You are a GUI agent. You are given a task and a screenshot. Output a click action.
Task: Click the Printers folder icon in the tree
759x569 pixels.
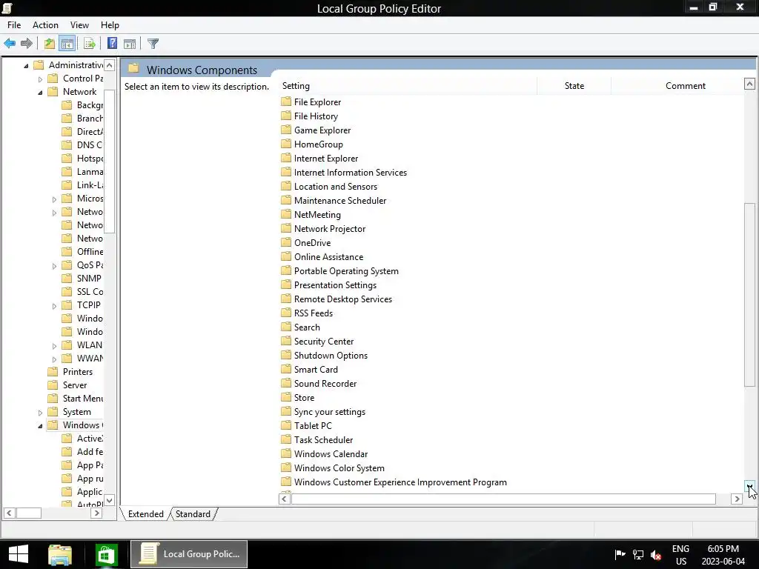[53, 372]
